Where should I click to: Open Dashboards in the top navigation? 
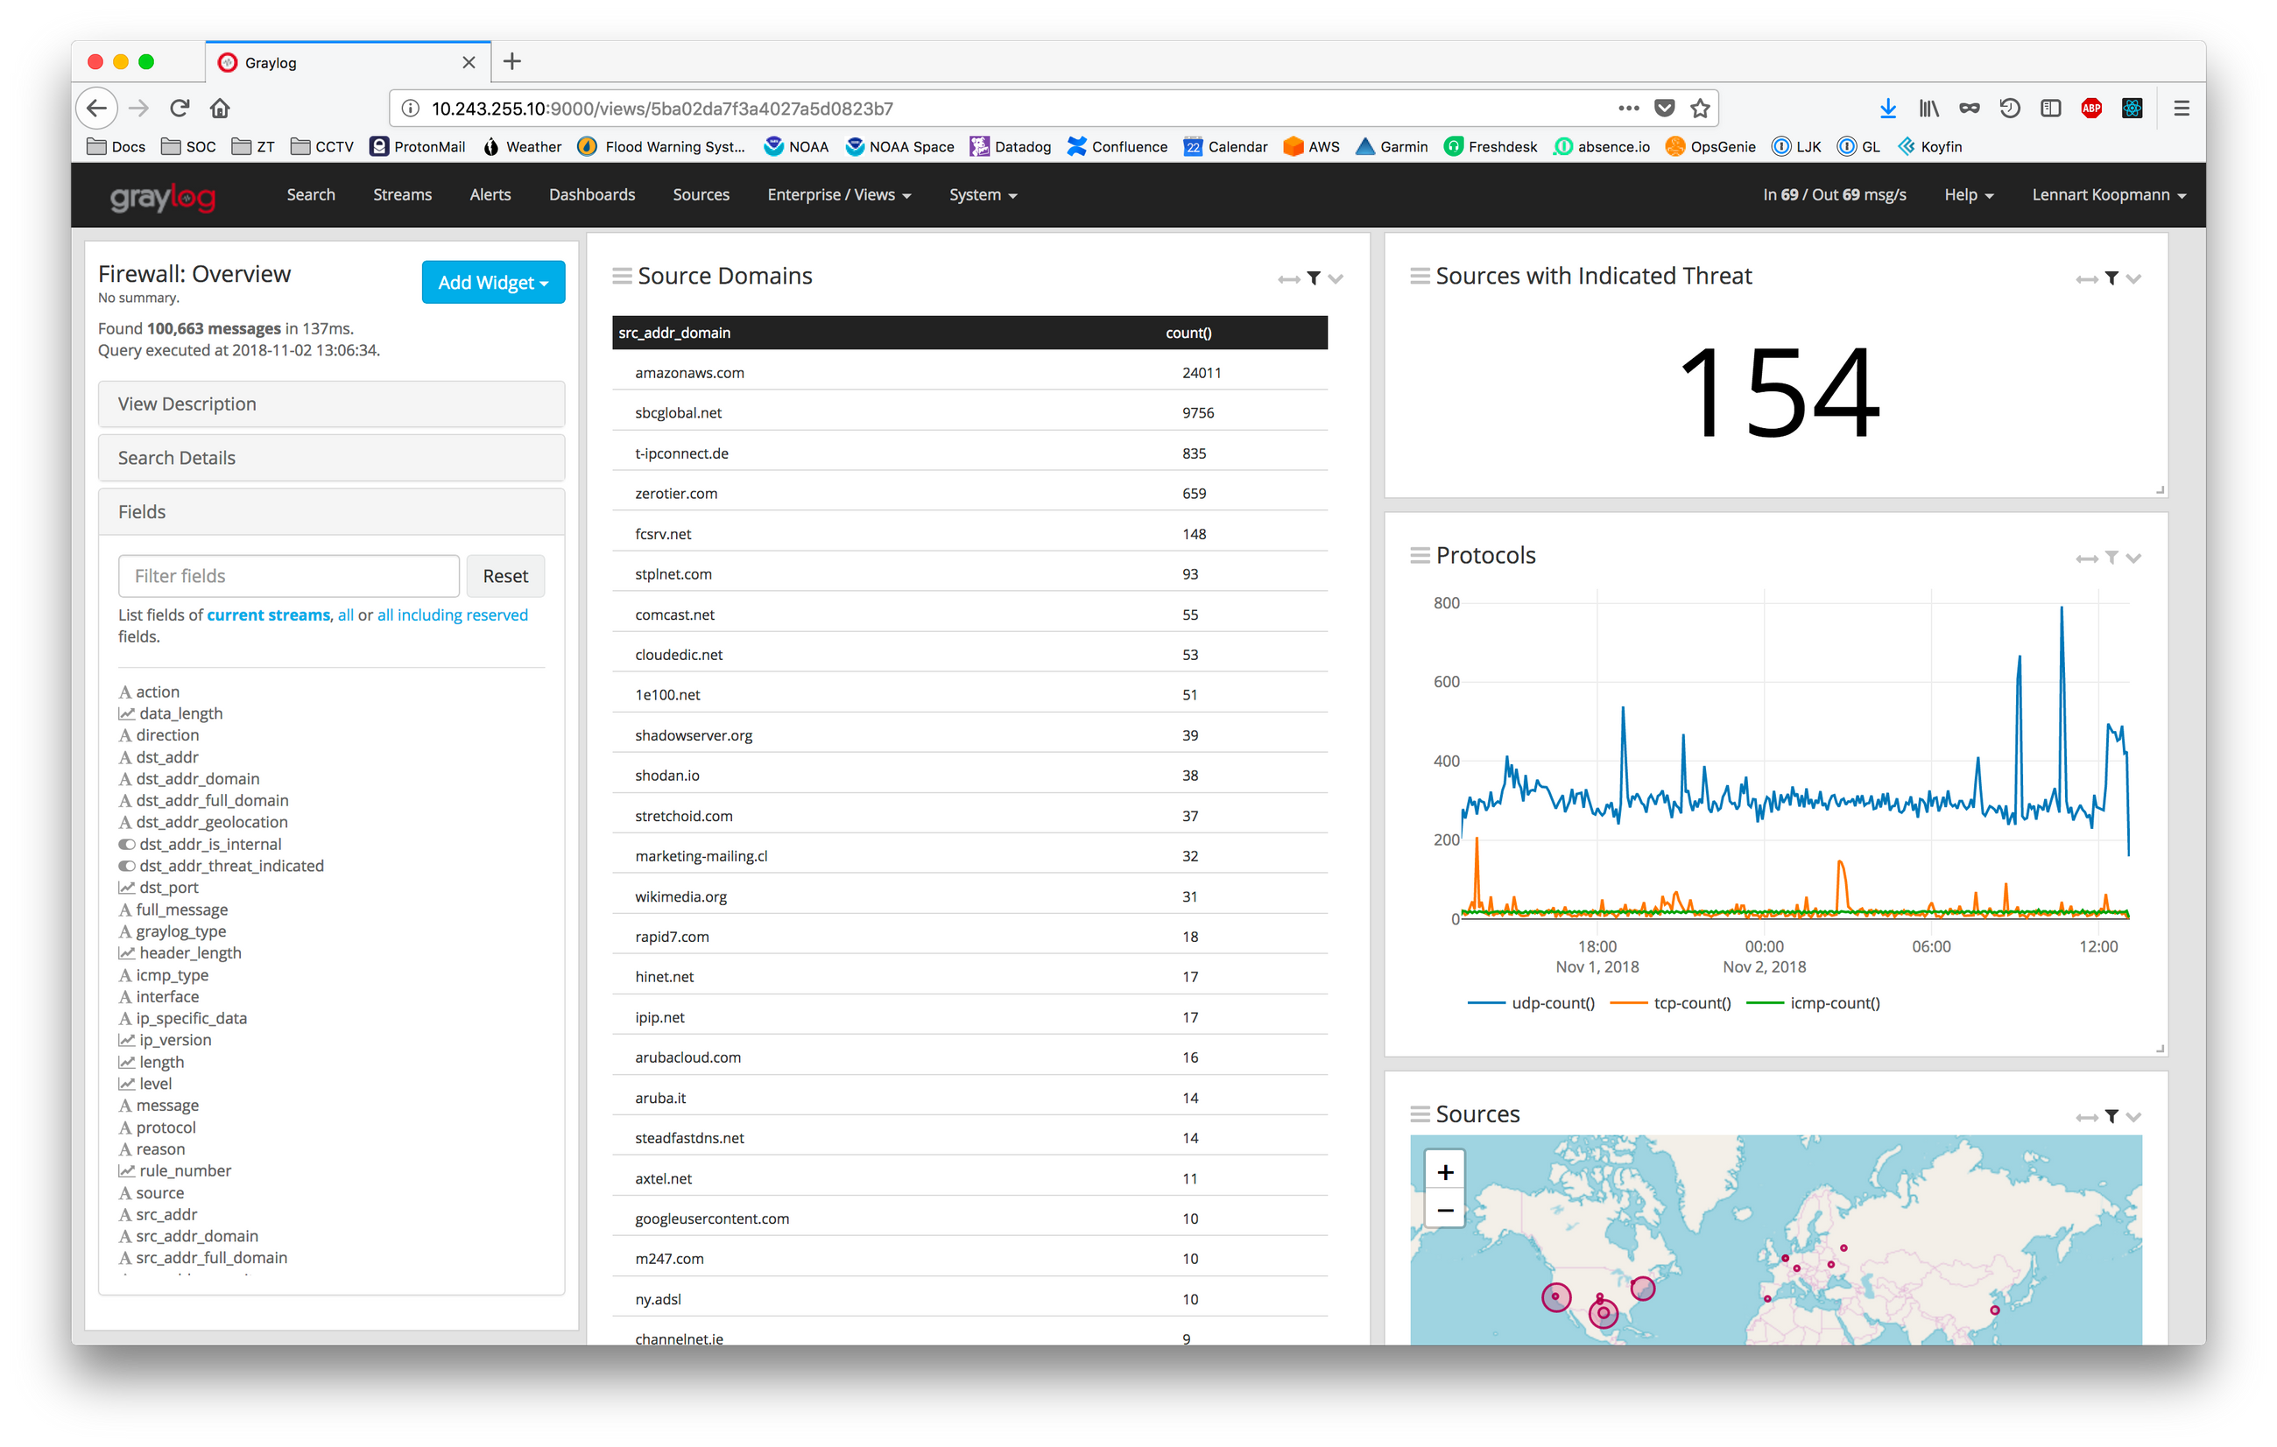[x=592, y=194]
